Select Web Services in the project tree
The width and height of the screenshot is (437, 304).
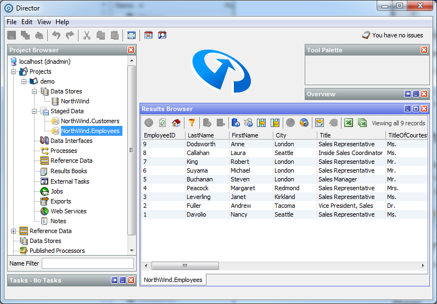point(68,211)
